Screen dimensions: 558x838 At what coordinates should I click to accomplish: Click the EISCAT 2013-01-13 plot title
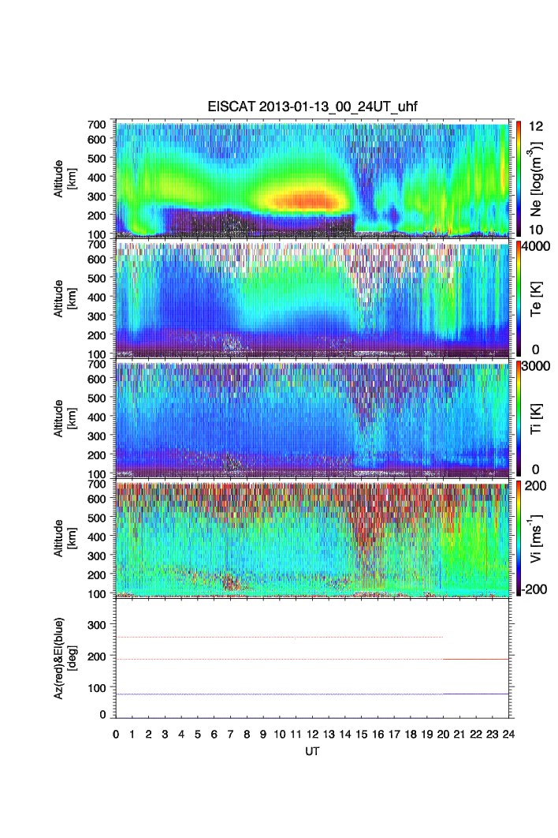tap(314, 109)
